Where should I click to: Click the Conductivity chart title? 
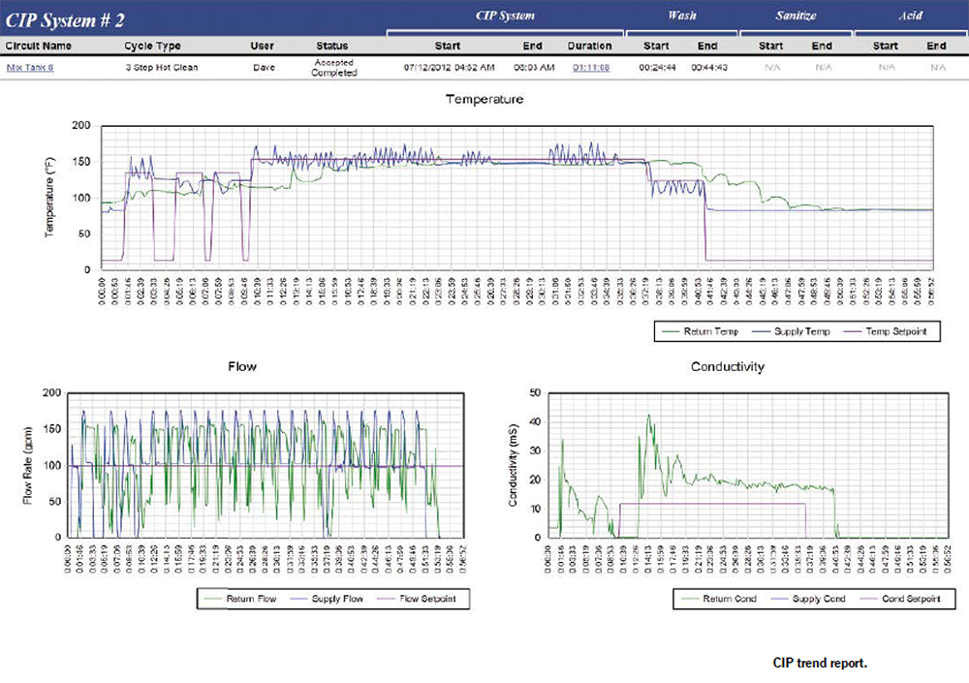point(728,366)
